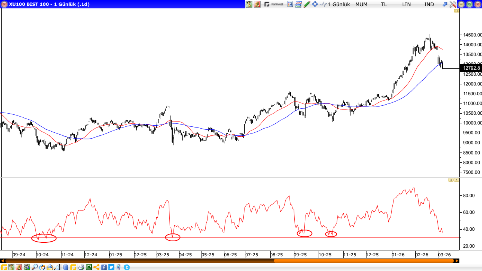This screenshot has height=271, width=482.
Task: Click the orange share icon
Action: 96,267
